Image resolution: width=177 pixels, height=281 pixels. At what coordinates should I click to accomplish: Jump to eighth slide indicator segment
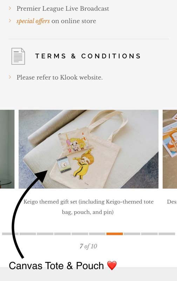click(132, 234)
